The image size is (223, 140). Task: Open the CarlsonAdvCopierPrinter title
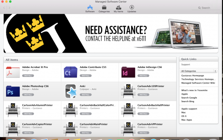pyautogui.click(x=37, y=124)
